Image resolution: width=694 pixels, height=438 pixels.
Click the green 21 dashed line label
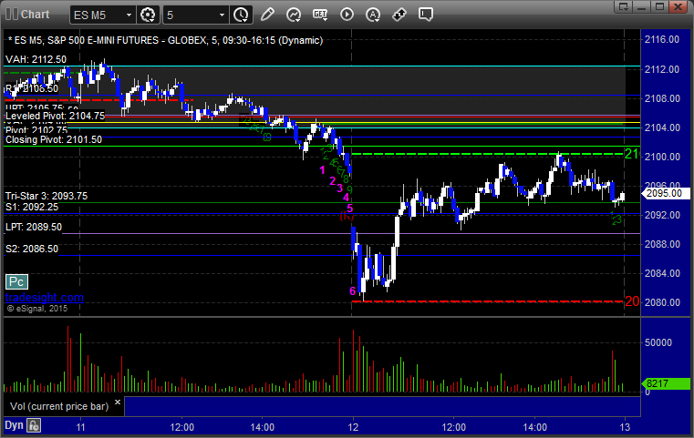(632, 154)
